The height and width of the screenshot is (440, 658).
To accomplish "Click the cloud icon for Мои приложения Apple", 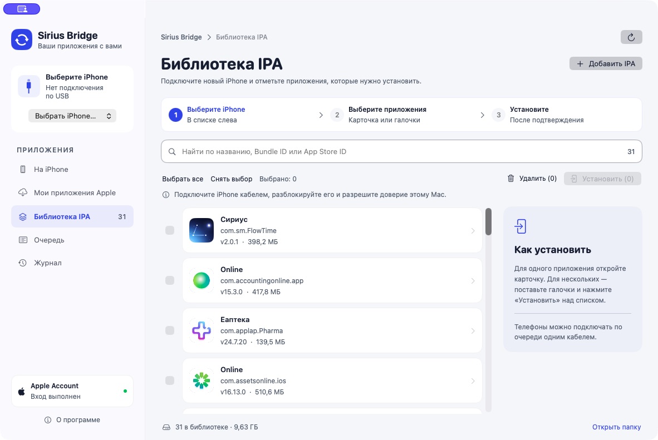I will coord(23,192).
